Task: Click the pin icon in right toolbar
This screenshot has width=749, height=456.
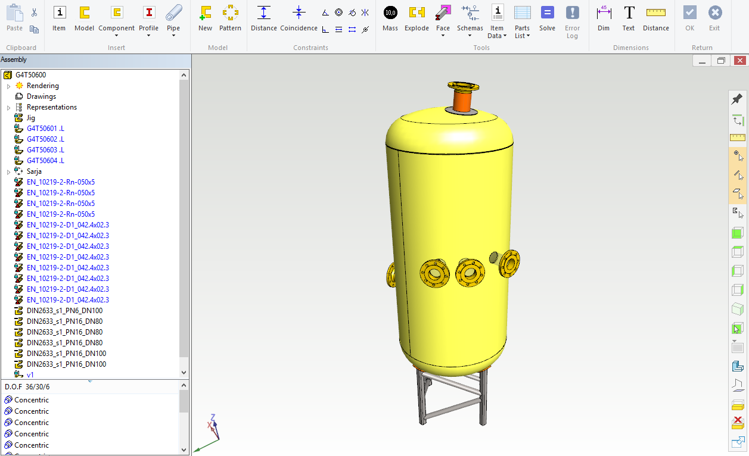Action: (x=738, y=99)
